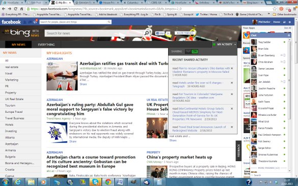Click the browser back arrow
Screen dimensions: 298x186
pyautogui.click(x=4, y=9)
